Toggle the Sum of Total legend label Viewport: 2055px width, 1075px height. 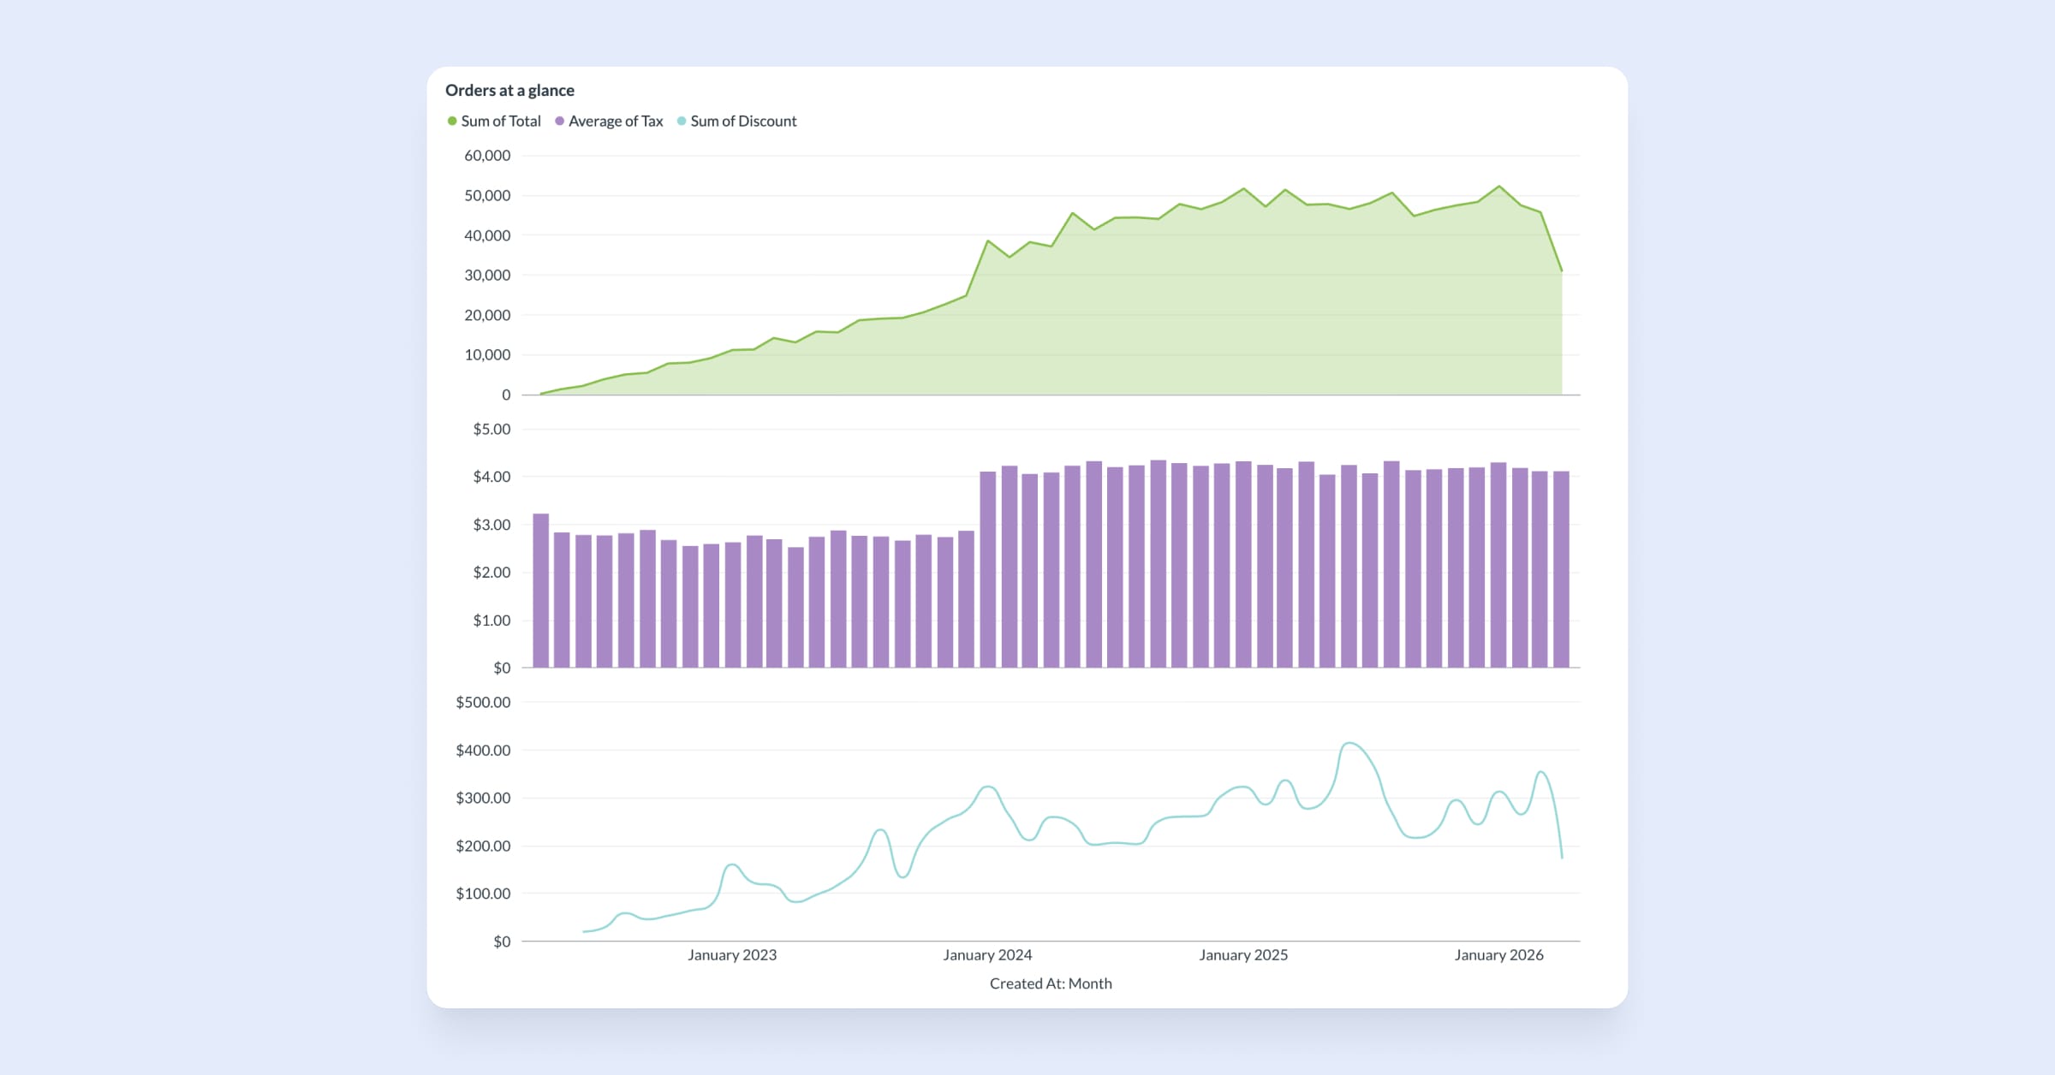coord(501,122)
